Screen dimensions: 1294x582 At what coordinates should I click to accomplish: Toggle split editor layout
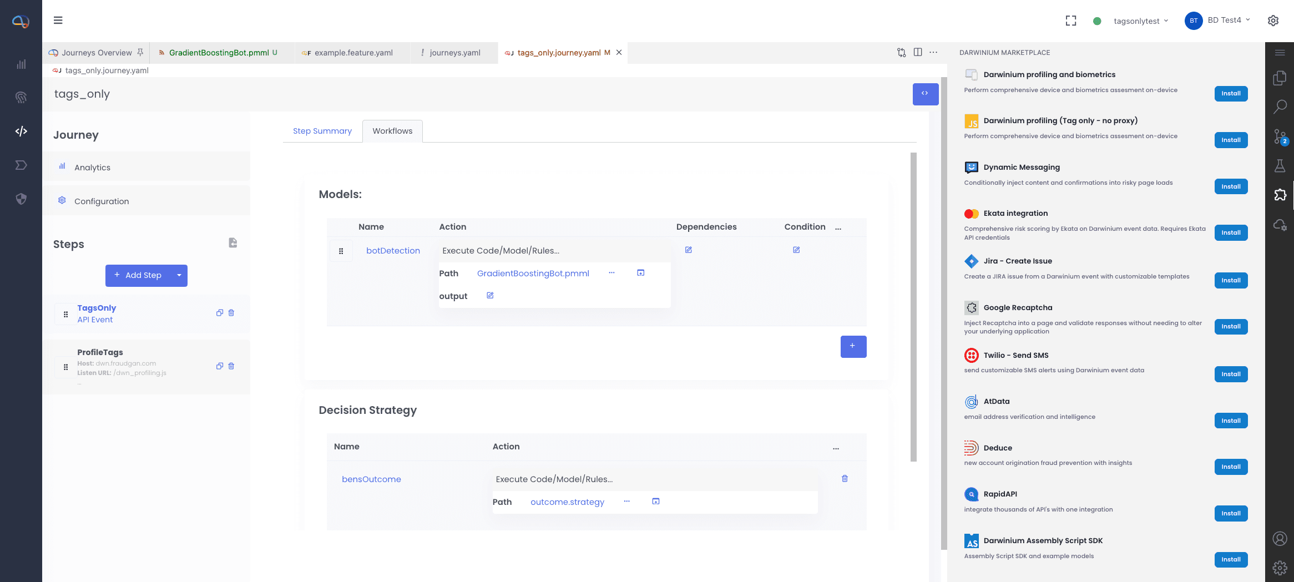pos(918,52)
